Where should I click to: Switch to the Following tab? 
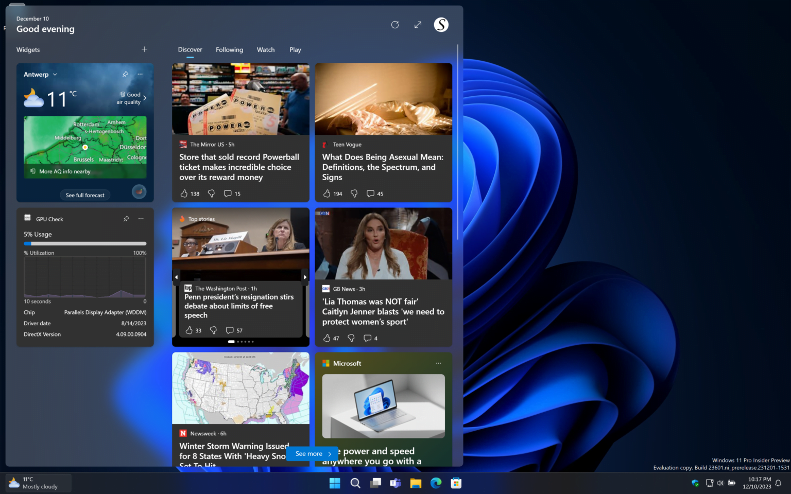[229, 49]
